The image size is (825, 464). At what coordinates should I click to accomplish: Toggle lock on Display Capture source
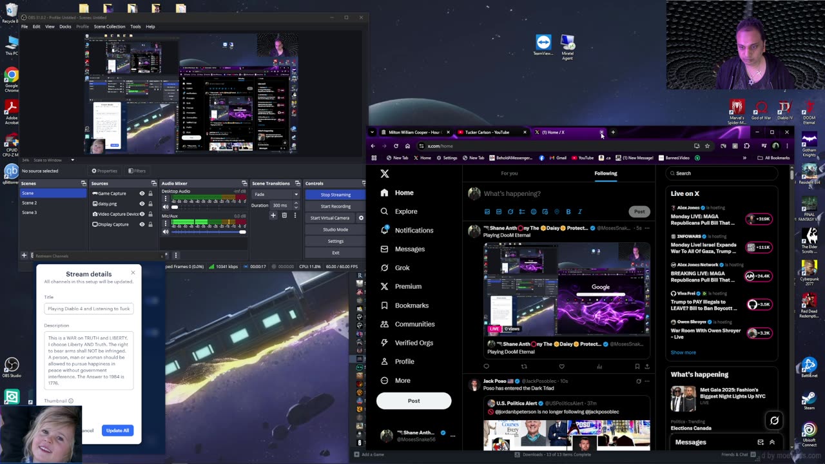[x=150, y=224]
